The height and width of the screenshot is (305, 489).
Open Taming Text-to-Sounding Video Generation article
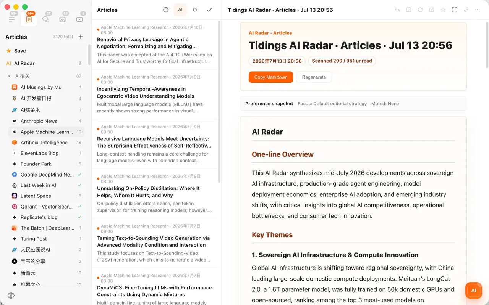[x=154, y=243]
